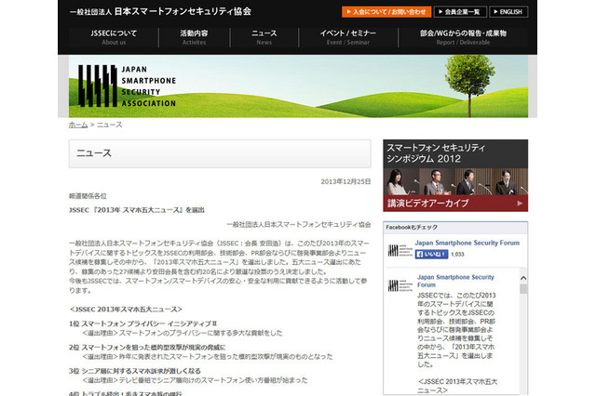
Task: Open 部会/WGからの報告・成果物 menu
Action: [463, 37]
